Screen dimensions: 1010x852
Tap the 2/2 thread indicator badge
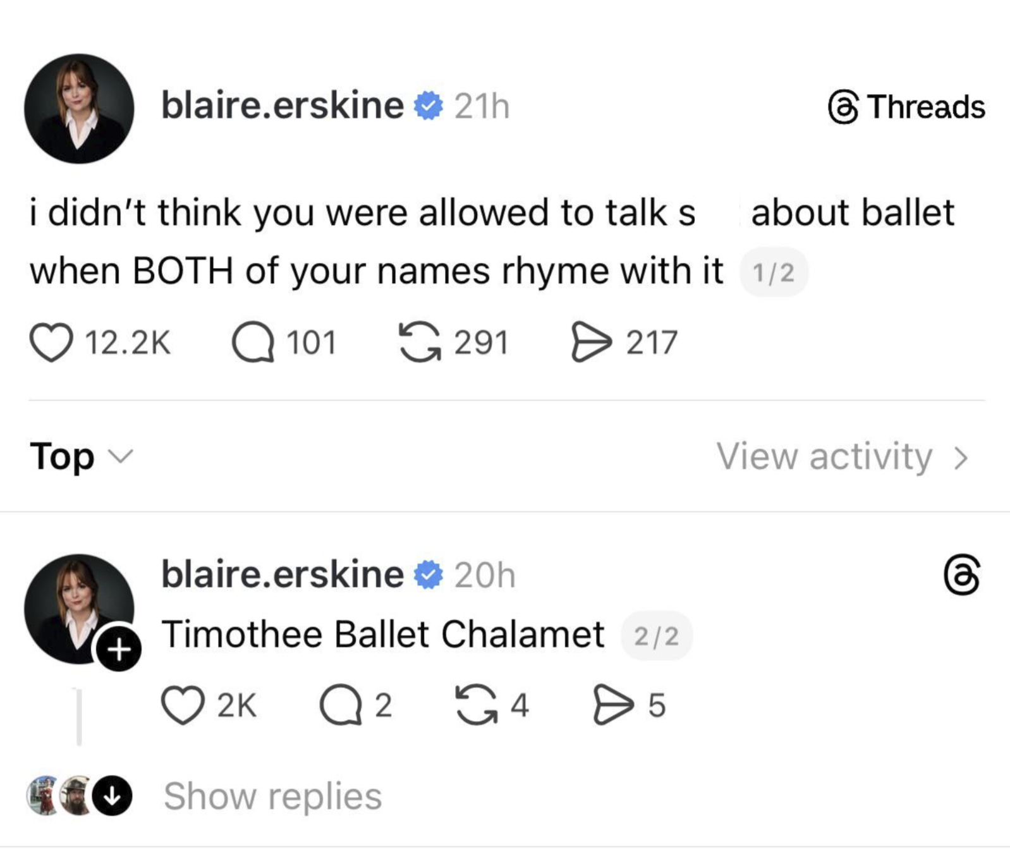click(657, 636)
